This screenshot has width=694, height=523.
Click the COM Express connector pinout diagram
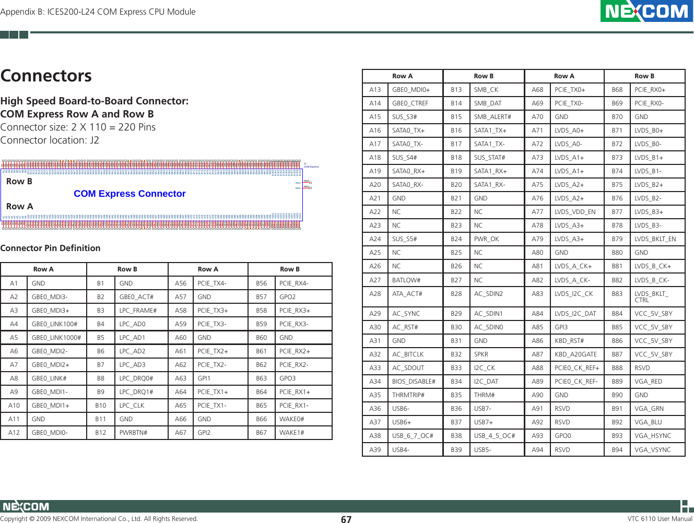pos(157,195)
